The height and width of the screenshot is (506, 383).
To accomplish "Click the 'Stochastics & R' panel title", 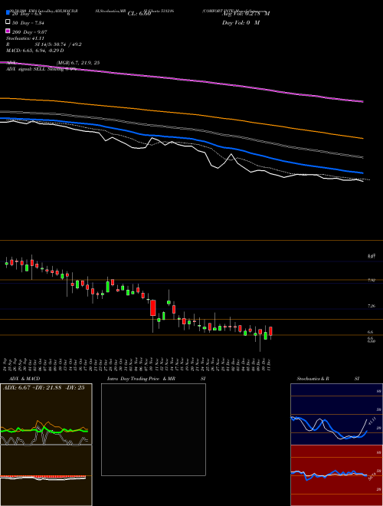I will (313, 379).
